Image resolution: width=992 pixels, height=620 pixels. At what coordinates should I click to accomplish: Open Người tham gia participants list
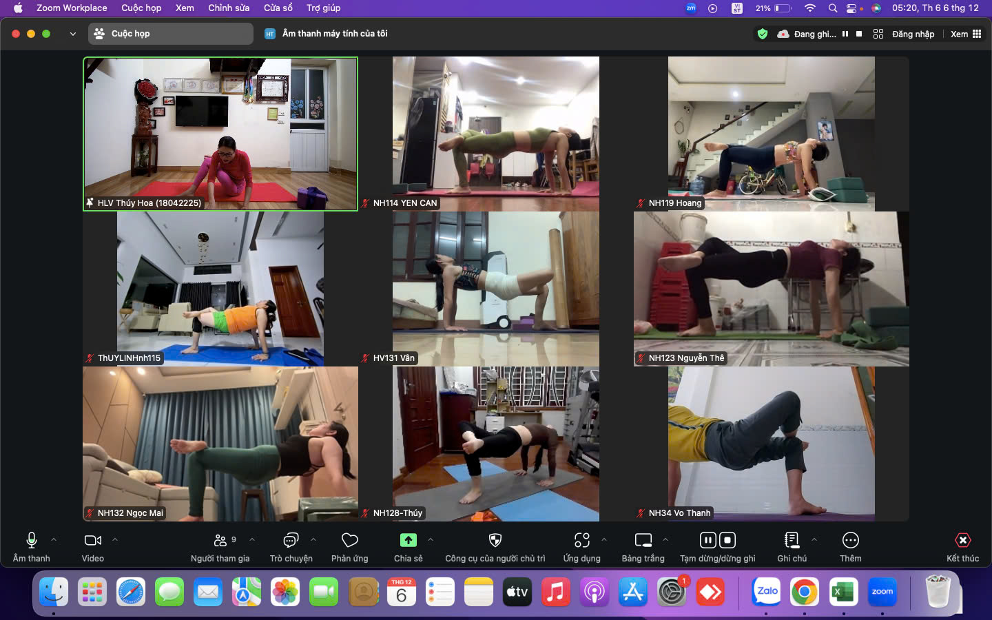coord(220,541)
